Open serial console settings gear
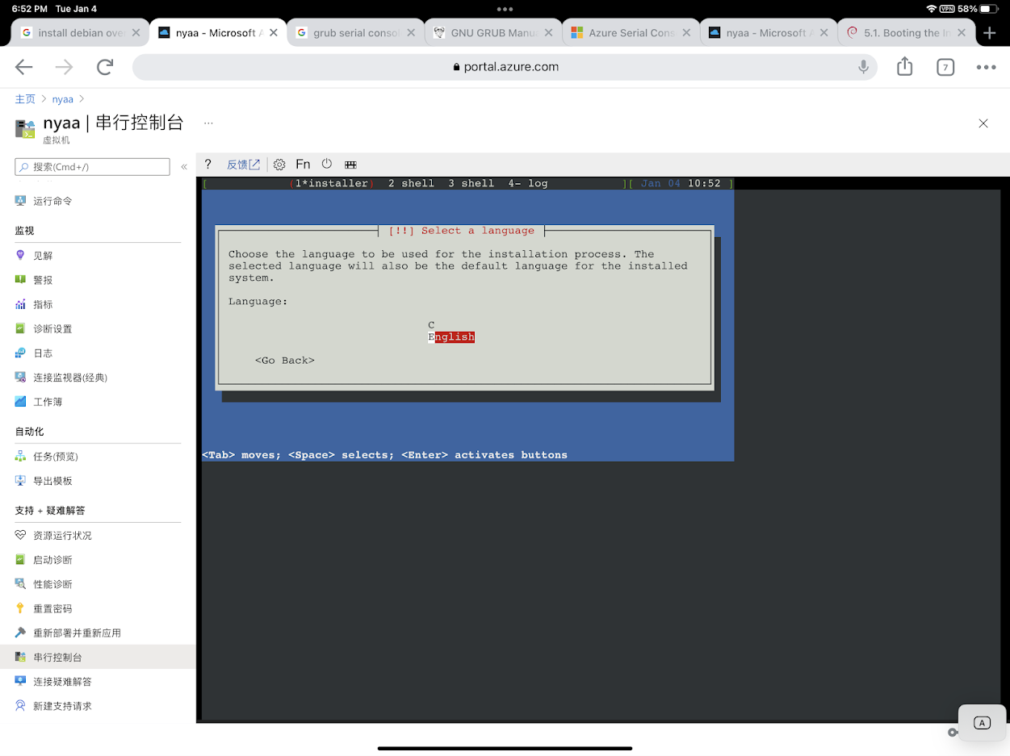Image resolution: width=1010 pixels, height=756 pixels. pyautogui.click(x=279, y=164)
